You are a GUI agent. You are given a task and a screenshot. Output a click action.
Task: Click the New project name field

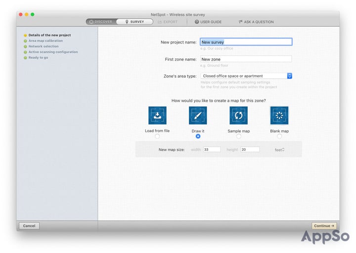click(246, 42)
